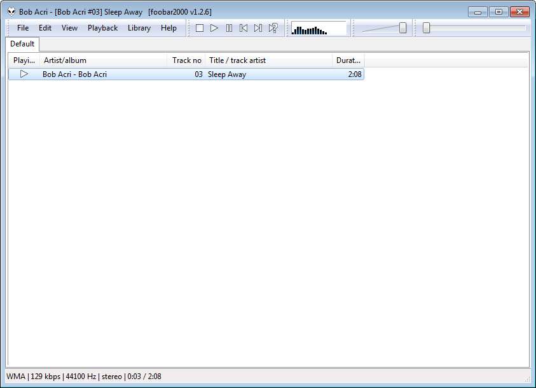536x388 pixels.
Task: Select the Default playlist tab
Action: [x=22, y=44]
